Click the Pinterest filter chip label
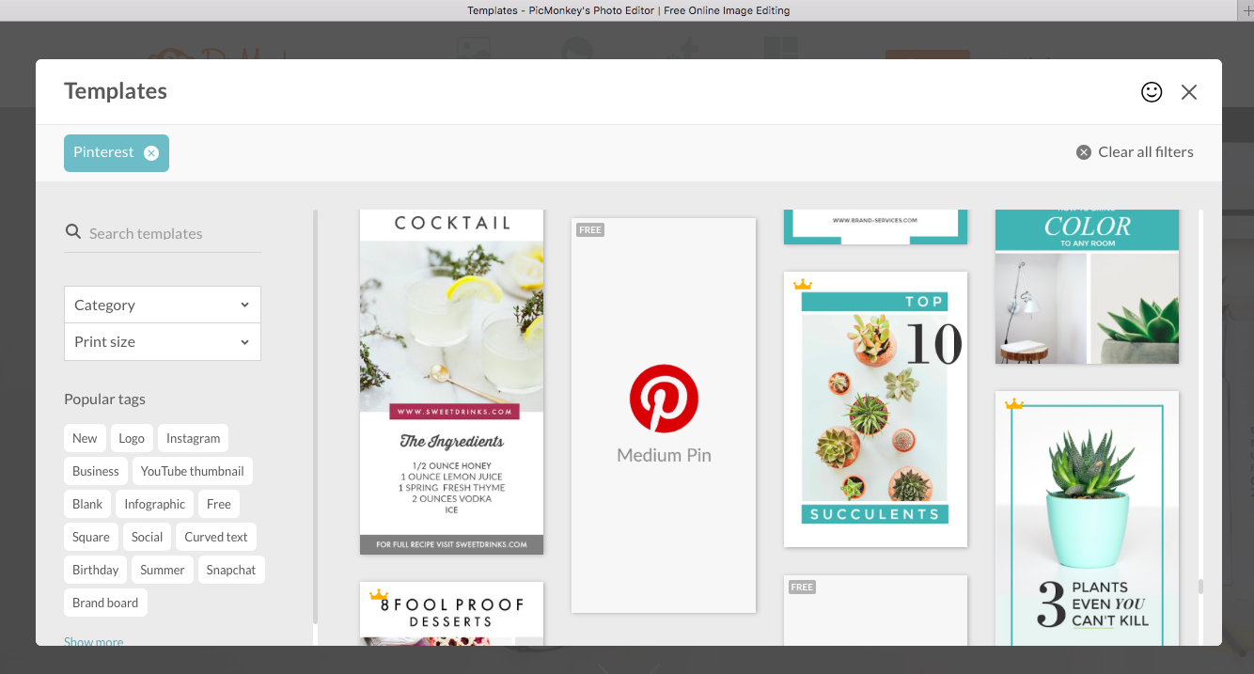 pyautogui.click(x=103, y=152)
